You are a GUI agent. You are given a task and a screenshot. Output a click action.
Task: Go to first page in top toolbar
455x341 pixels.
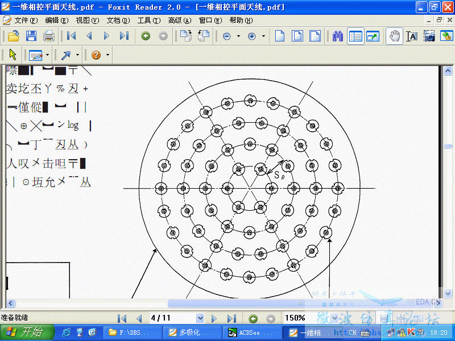click(x=71, y=36)
